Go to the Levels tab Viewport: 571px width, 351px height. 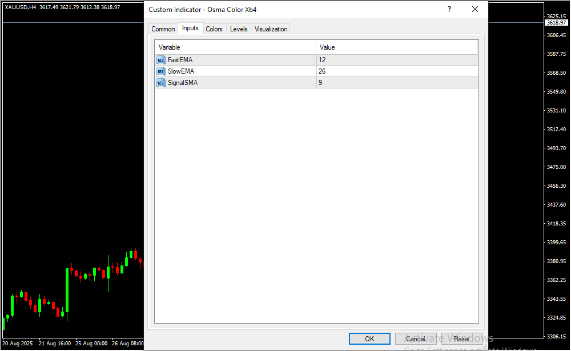pyautogui.click(x=239, y=29)
